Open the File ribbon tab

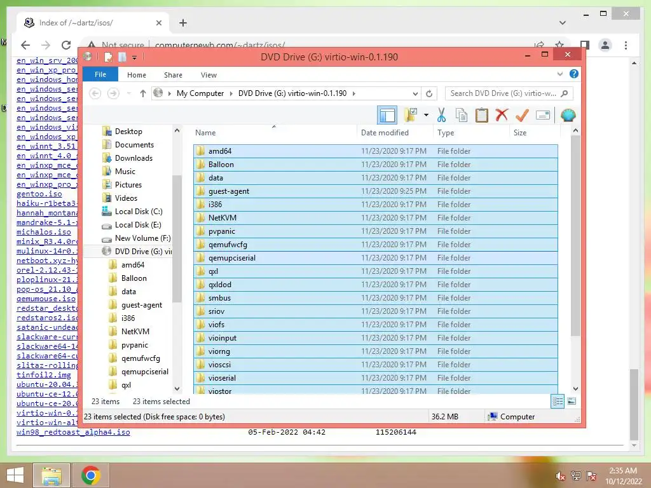[x=100, y=74]
